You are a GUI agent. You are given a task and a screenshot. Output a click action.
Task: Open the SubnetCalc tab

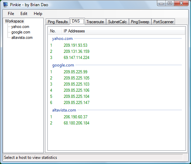tap(117, 22)
